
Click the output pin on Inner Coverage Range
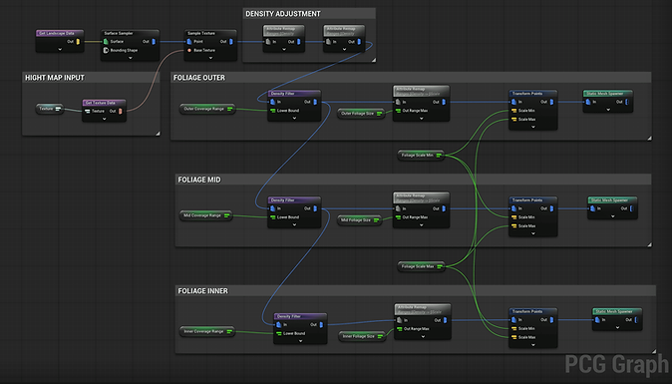[229, 331]
